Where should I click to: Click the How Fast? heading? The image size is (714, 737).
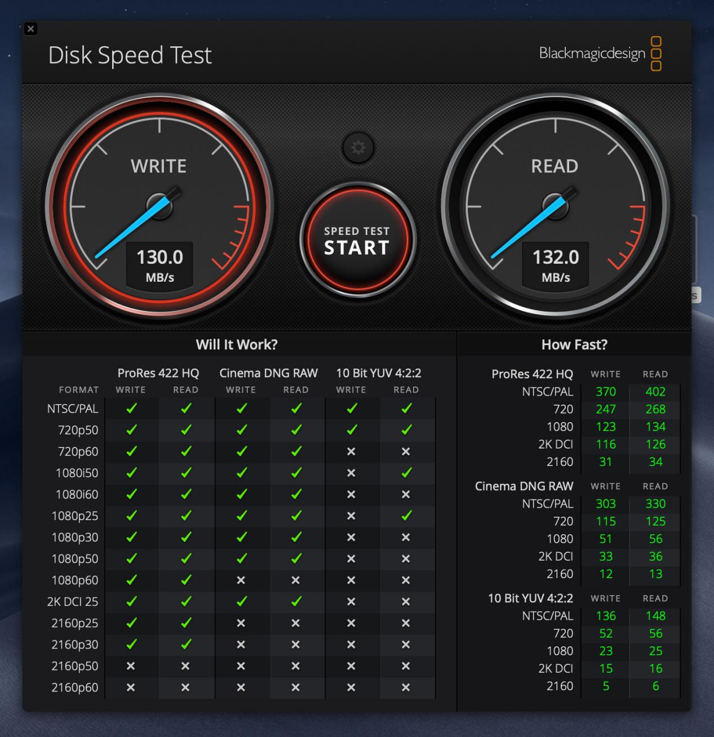(574, 345)
